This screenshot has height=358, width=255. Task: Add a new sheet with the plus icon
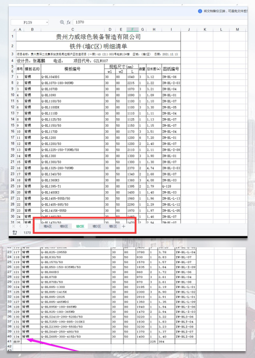click(x=123, y=227)
